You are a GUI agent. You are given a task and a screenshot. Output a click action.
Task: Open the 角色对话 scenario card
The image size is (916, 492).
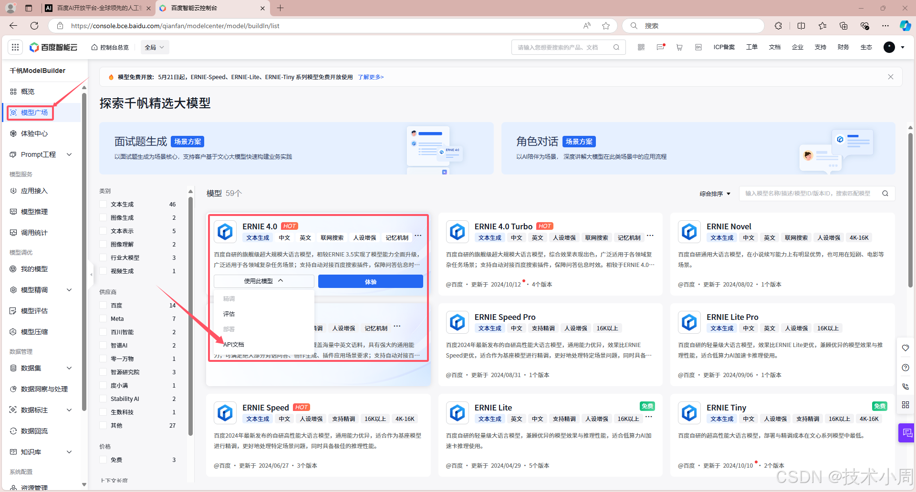point(698,148)
